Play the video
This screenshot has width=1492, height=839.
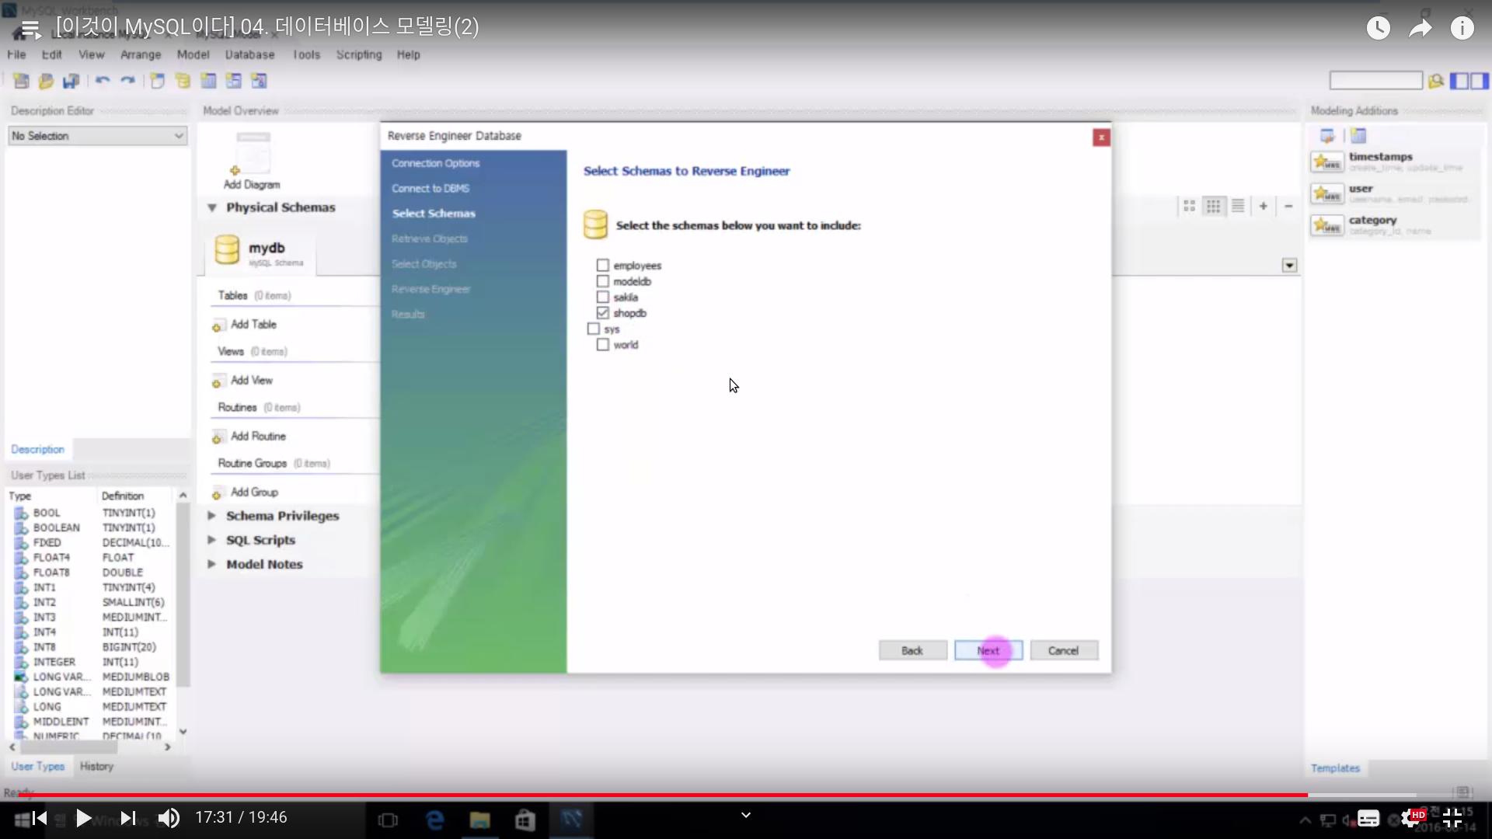click(83, 818)
